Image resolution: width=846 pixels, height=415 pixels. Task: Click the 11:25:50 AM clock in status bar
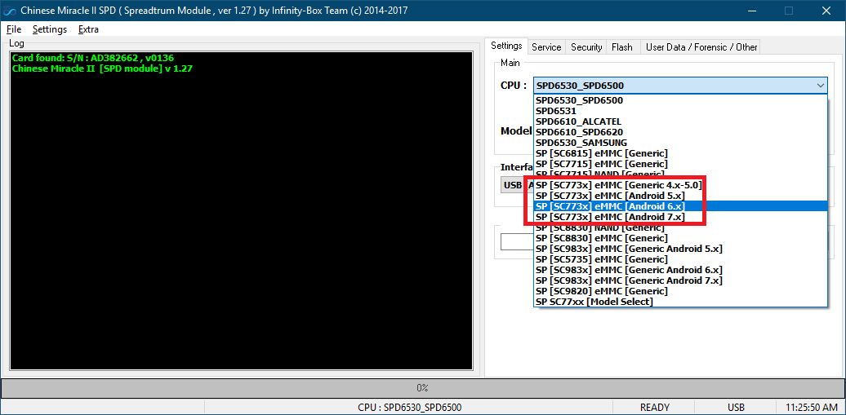click(811, 408)
